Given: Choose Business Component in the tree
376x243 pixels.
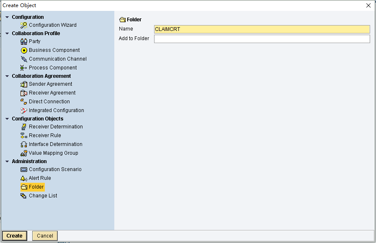Looking at the screenshot, I should click(54, 50).
